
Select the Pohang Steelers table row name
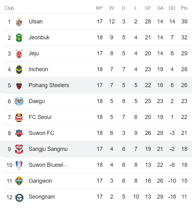click(x=49, y=85)
